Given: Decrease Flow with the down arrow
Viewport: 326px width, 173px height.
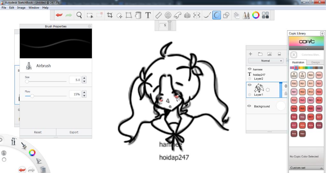Looking at the screenshot, I should [84, 96].
